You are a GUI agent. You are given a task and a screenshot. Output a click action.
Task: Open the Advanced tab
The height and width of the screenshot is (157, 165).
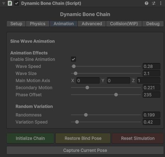coord(92,24)
